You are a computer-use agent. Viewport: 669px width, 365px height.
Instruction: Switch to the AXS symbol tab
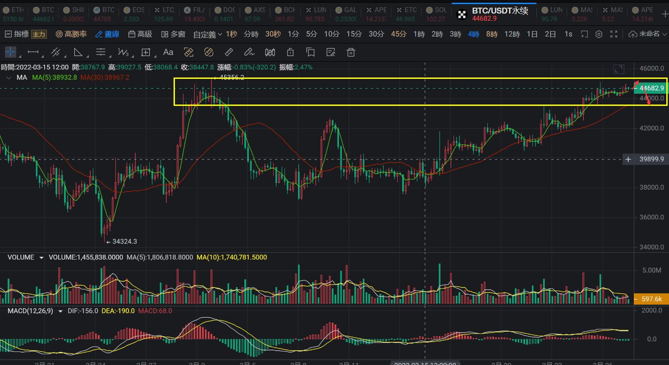[255, 14]
